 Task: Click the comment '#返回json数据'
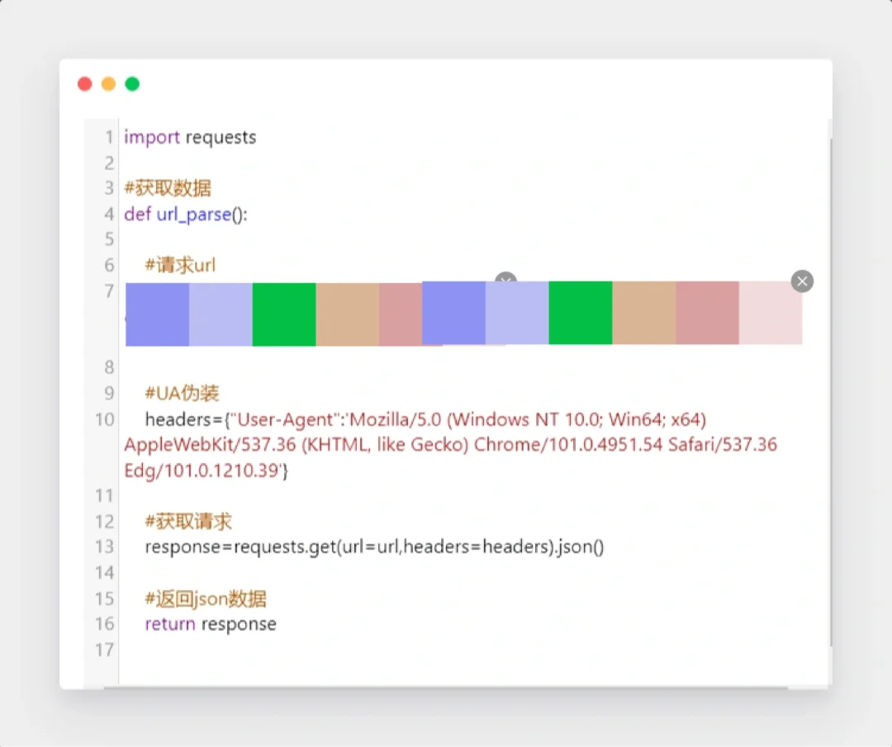pos(206,598)
